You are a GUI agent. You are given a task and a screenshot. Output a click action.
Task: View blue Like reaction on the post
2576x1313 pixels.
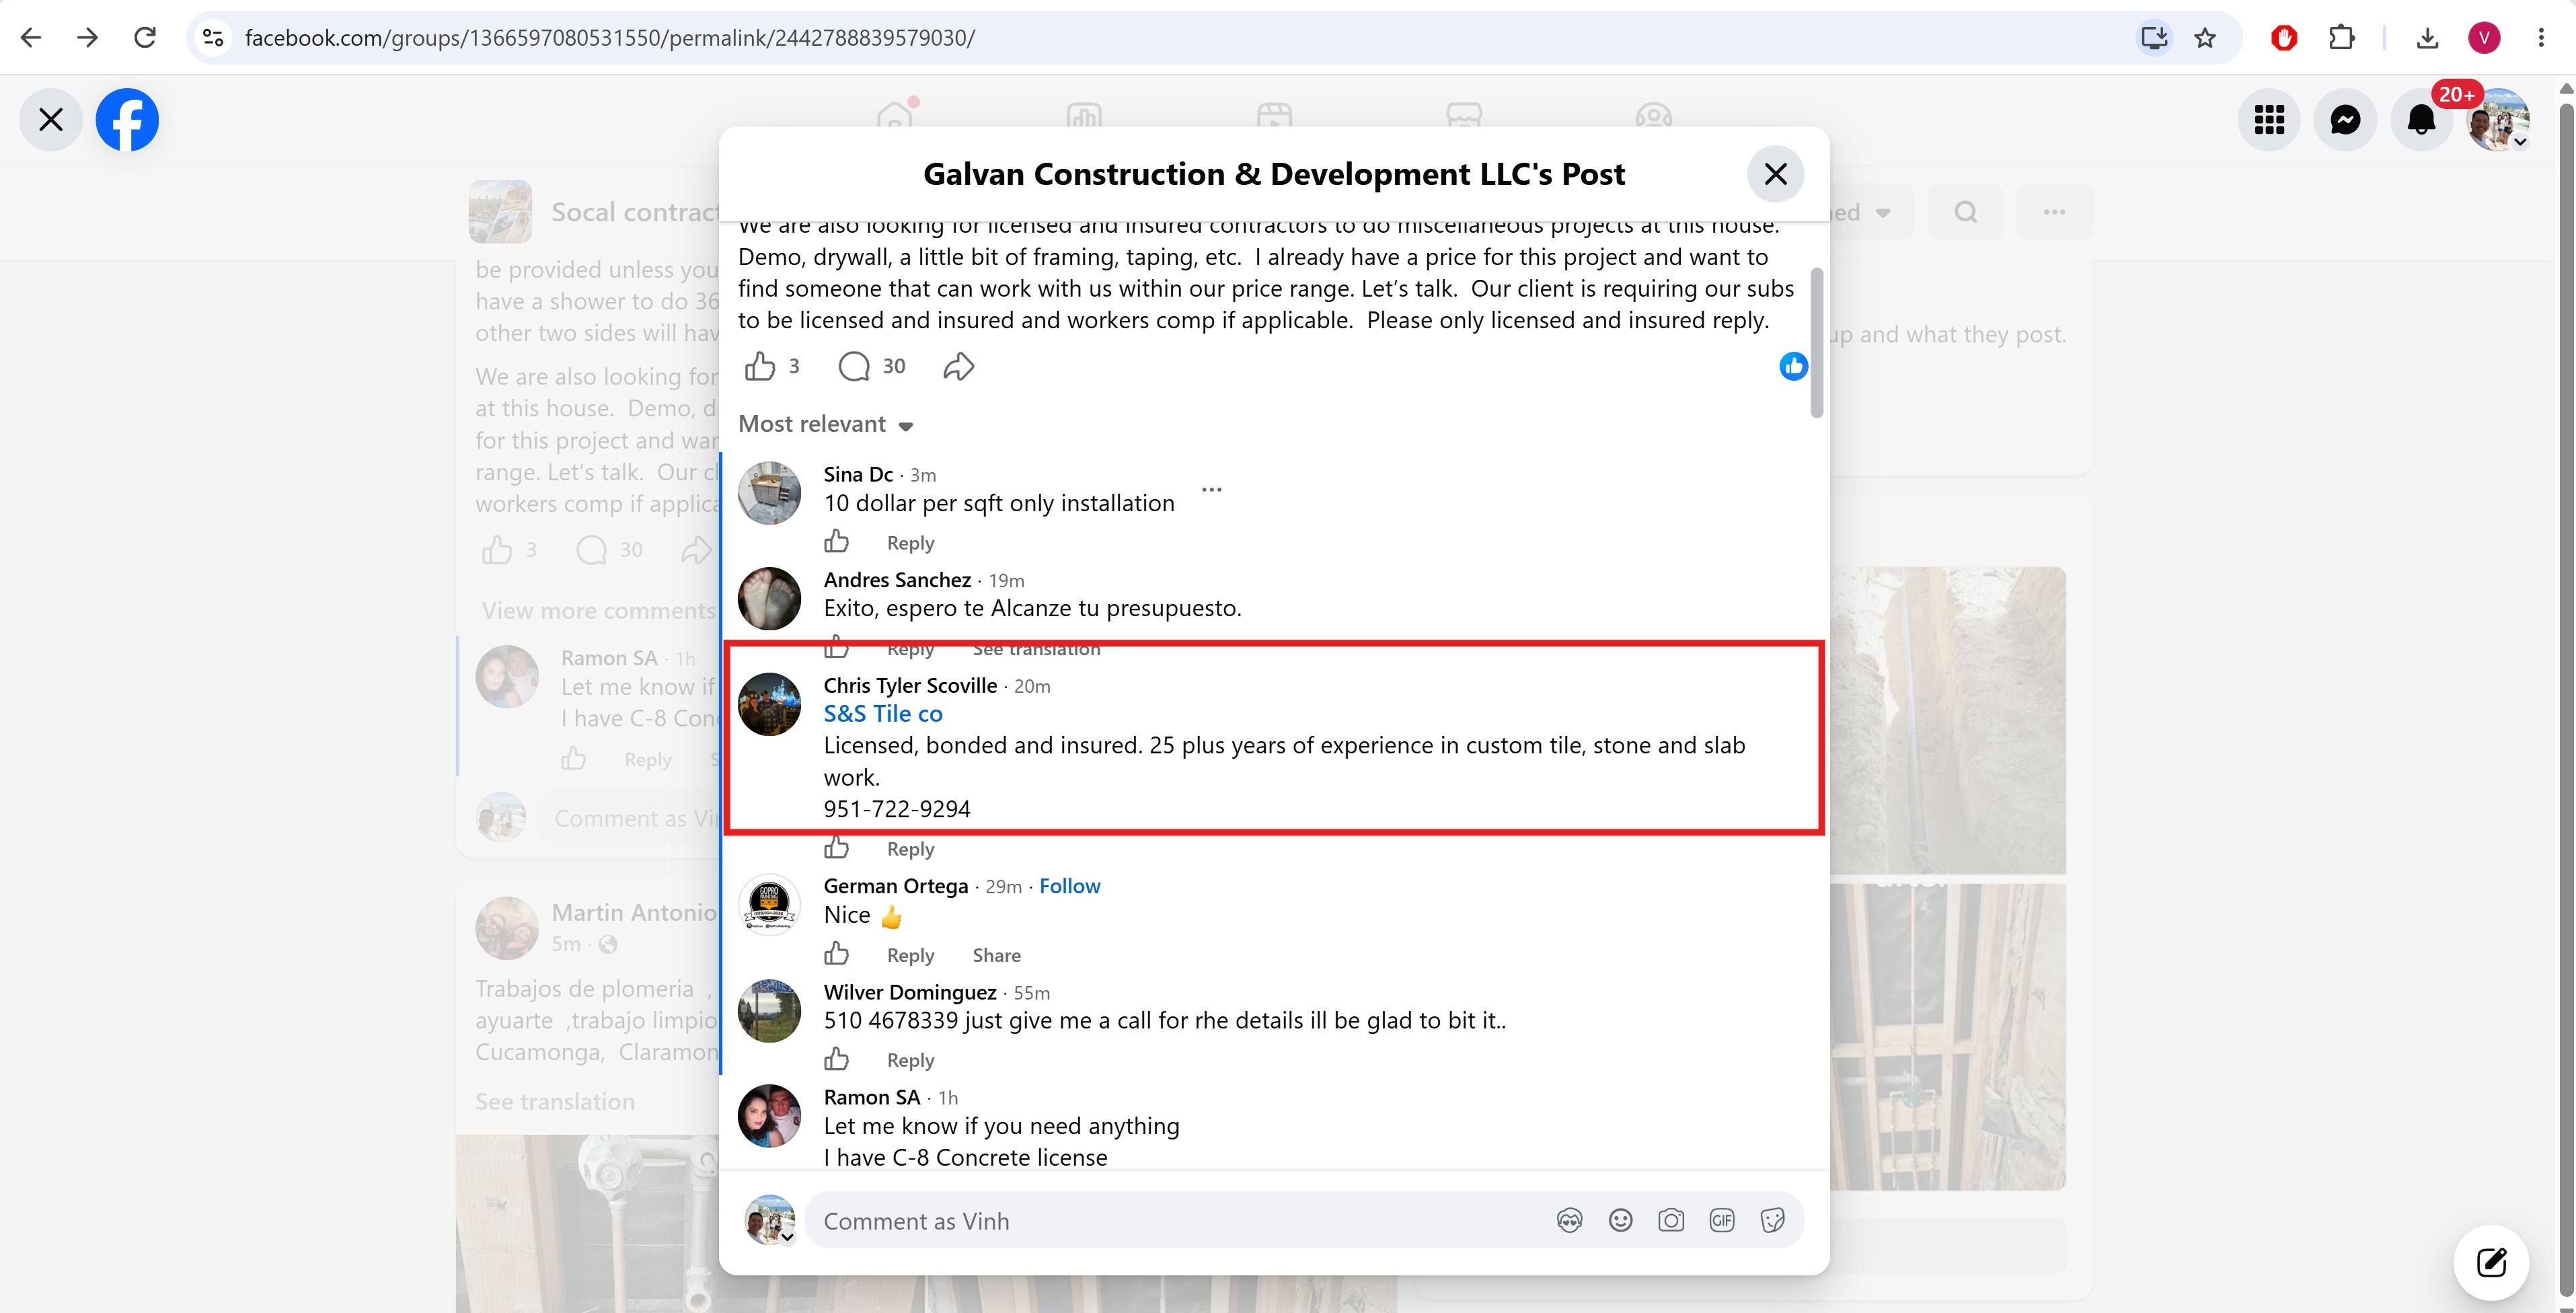click(1793, 366)
